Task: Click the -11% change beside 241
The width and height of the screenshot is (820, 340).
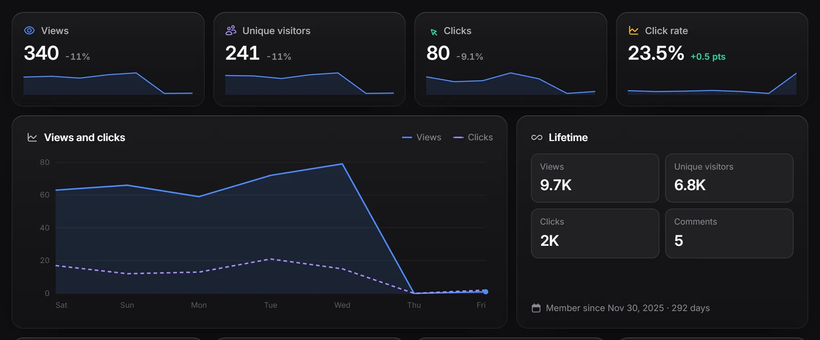Action: pos(279,57)
